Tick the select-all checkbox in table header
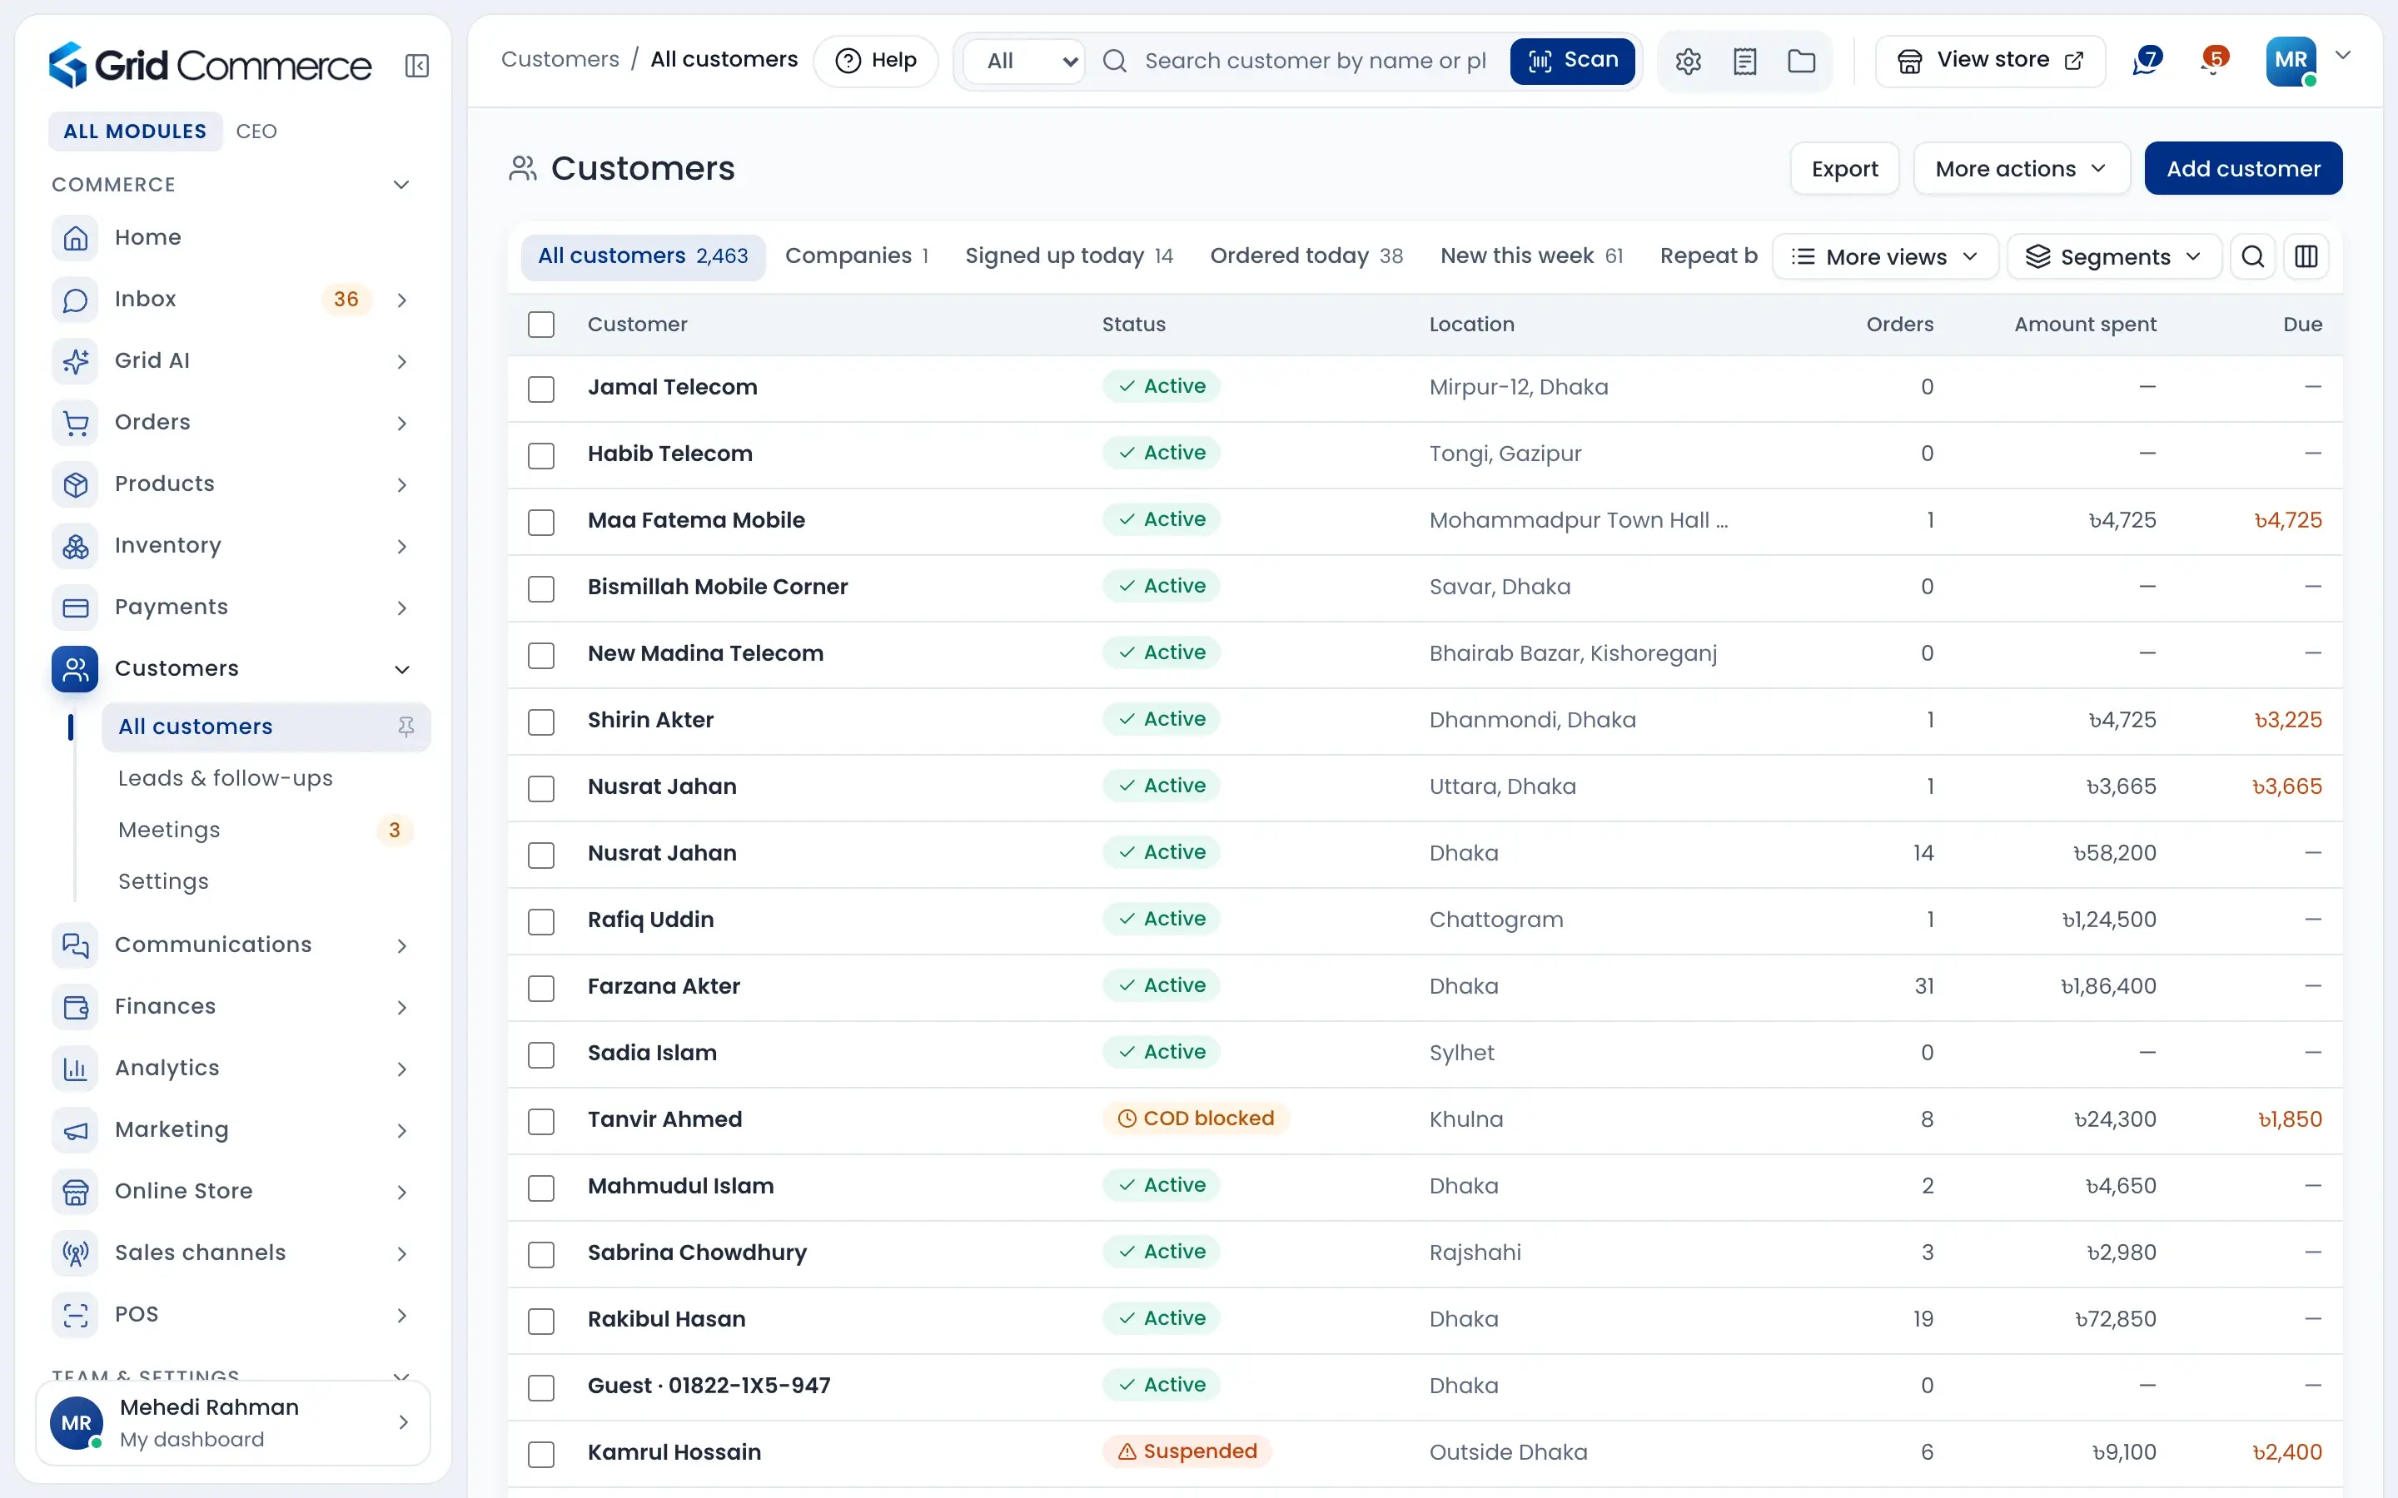2398x1498 pixels. click(x=541, y=325)
